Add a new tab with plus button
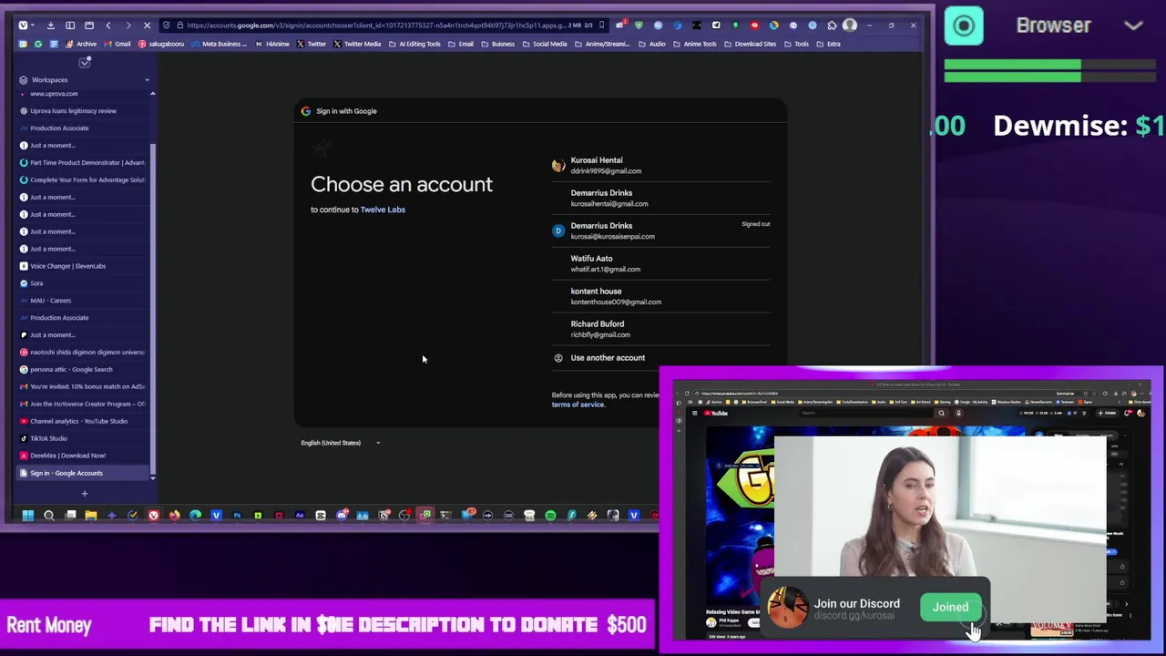The height and width of the screenshot is (656, 1166). click(x=85, y=494)
